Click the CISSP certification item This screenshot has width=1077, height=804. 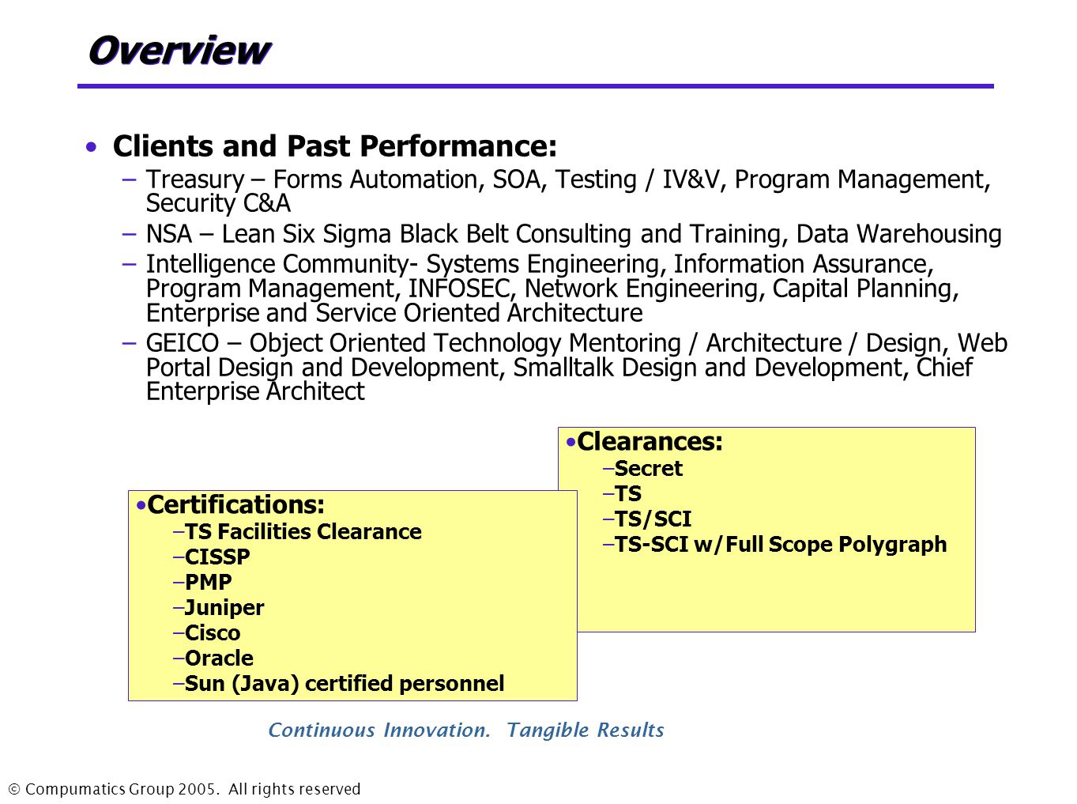(x=217, y=557)
